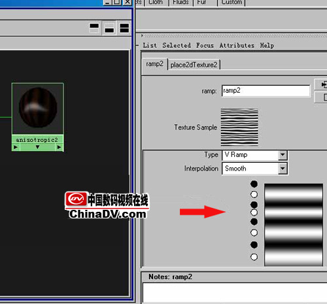The height and width of the screenshot is (304, 327).
Task: Show bottom tab only layout icon
Action: (109, 28)
